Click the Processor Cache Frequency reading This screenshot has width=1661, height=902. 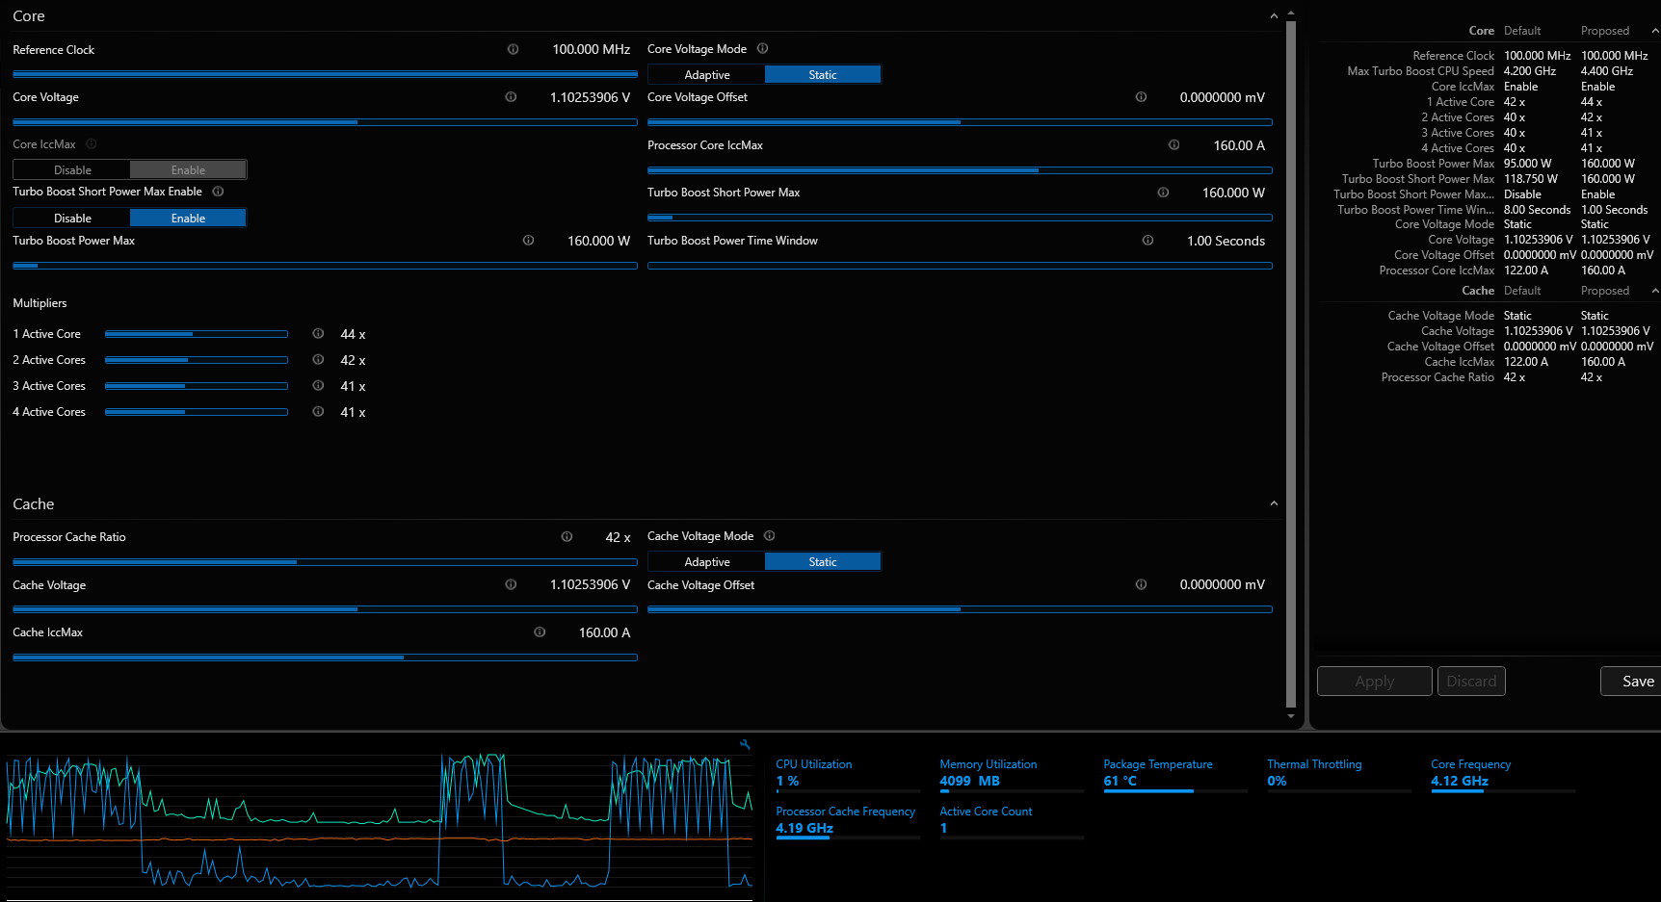pyautogui.click(x=804, y=828)
